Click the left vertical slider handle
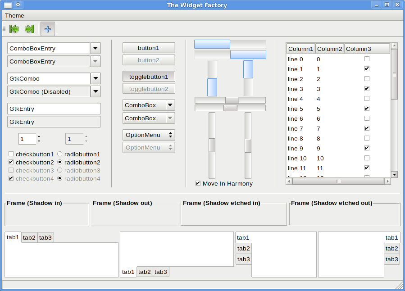405x291 pixels. point(212,145)
